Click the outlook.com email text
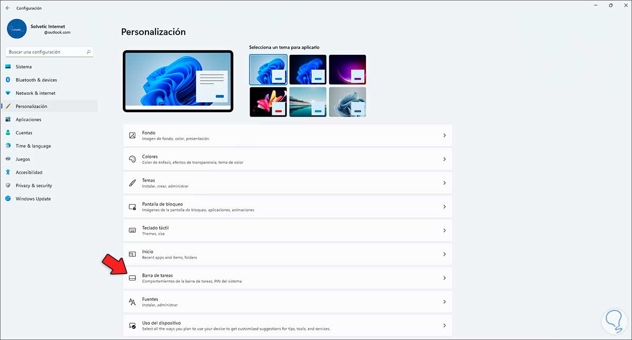The image size is (632, 340). coord(57,32)
